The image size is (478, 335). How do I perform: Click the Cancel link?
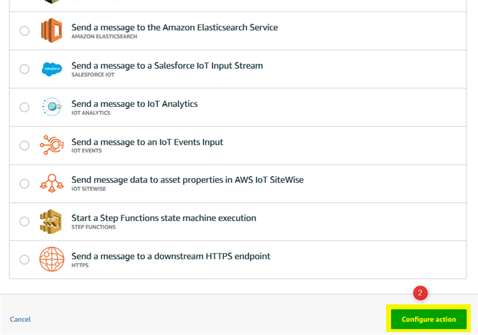tap(20, 319)
